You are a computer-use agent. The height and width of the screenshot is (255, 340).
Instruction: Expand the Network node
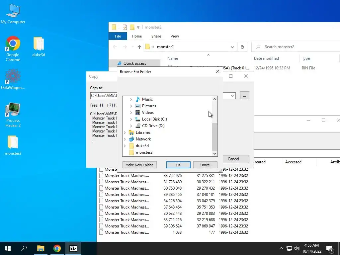(x=125, y=139)
